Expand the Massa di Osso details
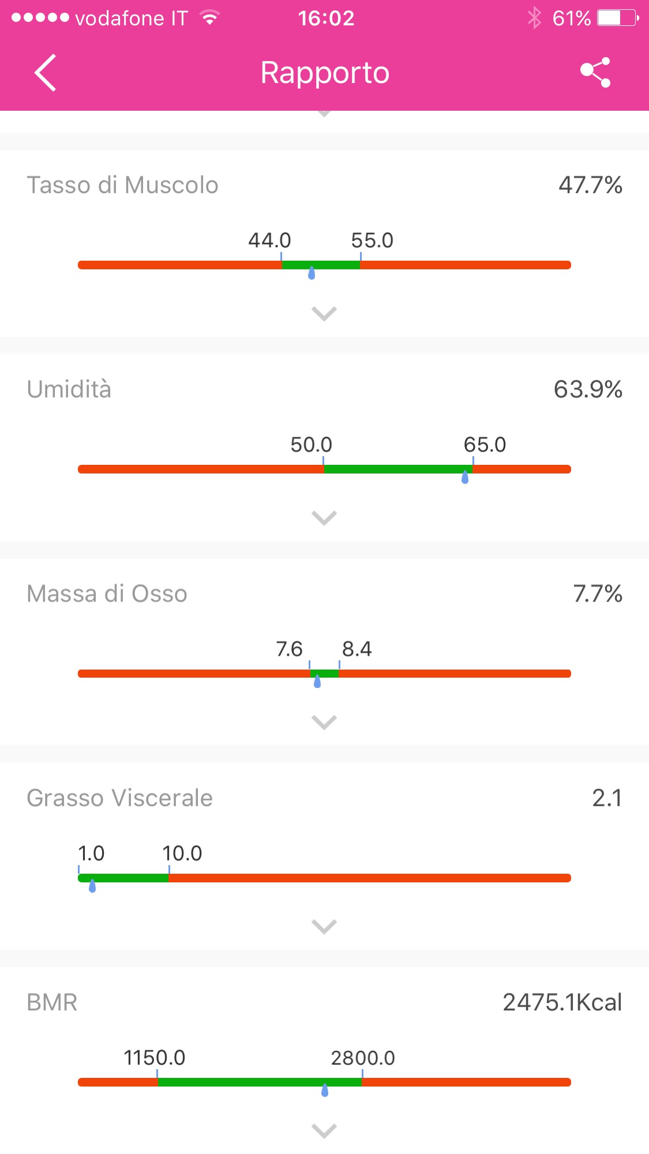 click(324, 722)
